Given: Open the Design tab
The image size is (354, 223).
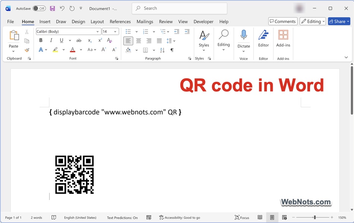Looking at the screenshot, I should [x=78, y=22].
